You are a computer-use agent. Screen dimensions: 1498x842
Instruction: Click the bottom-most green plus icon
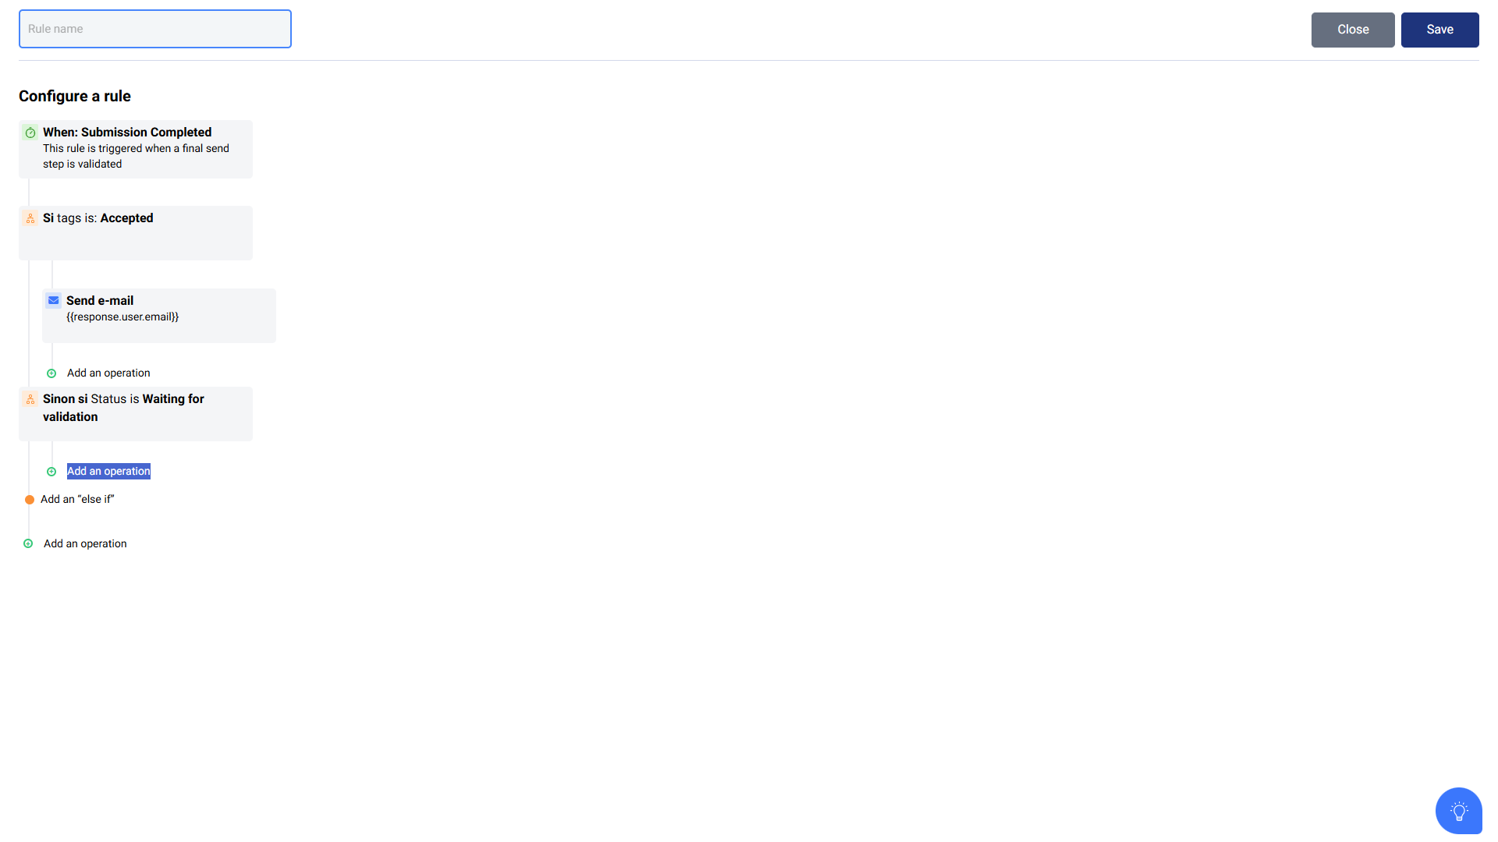(28, 543)
